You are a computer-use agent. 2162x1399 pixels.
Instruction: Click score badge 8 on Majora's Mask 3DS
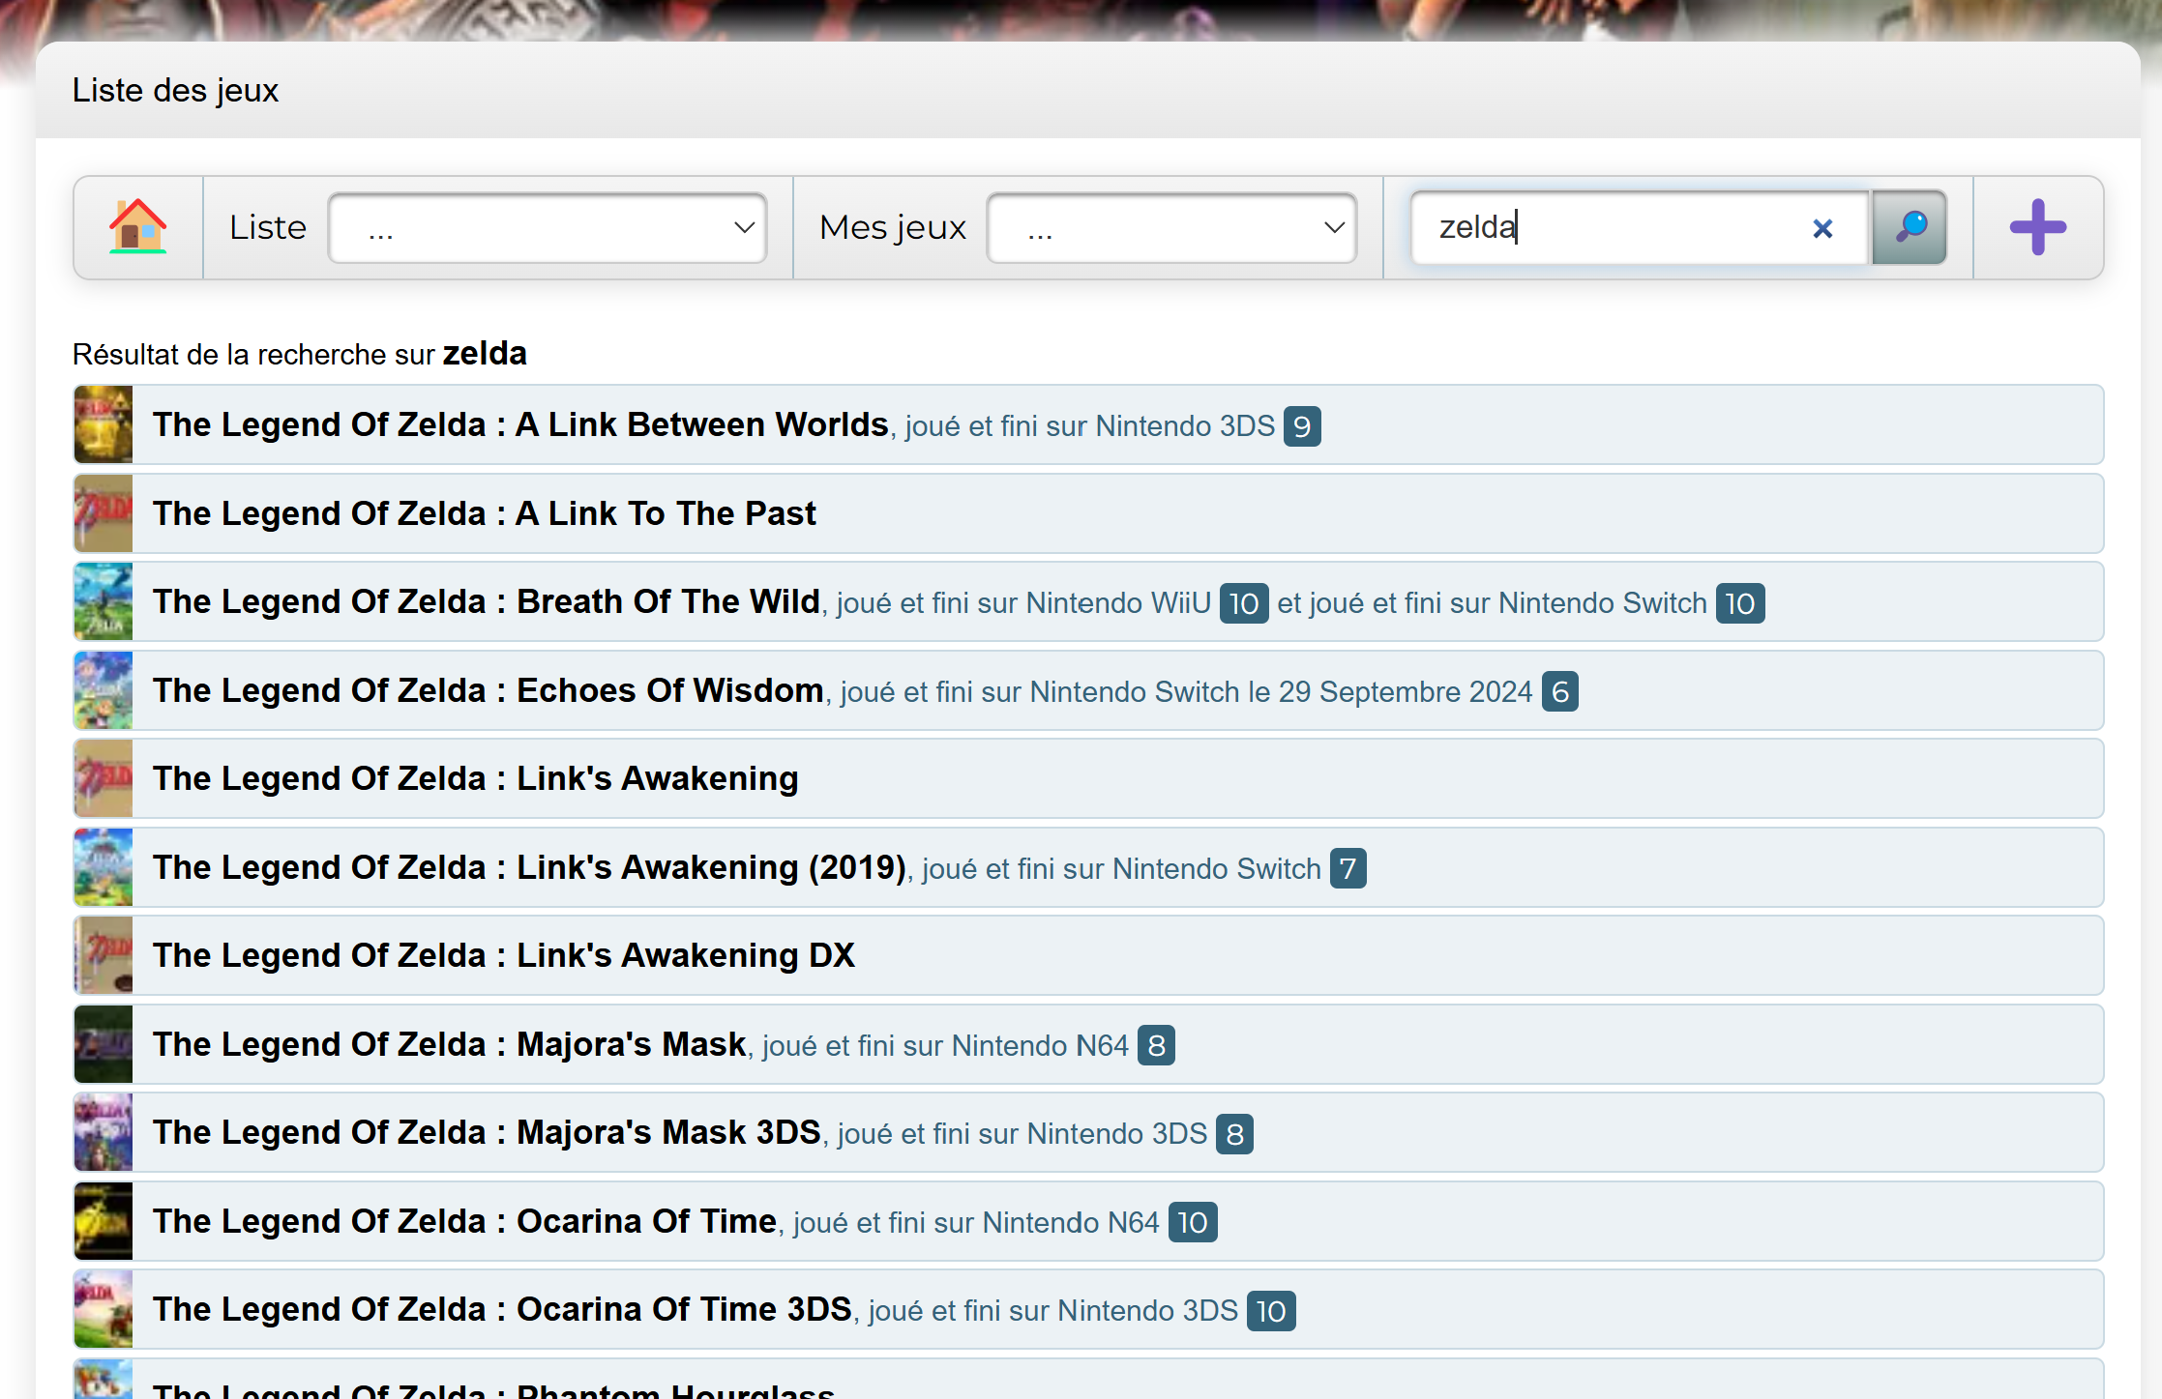click(x=1234, y=1134)
